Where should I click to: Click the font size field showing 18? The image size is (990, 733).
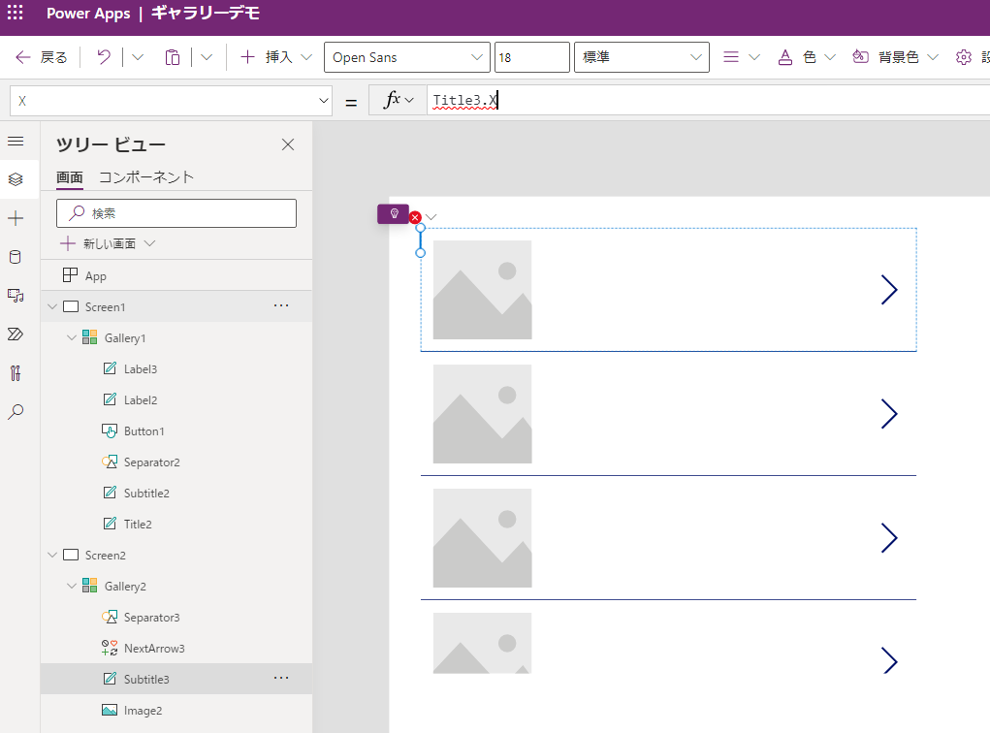click(x=532, y=57)
